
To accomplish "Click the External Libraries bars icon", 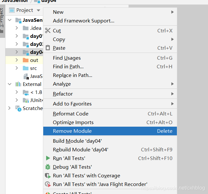I will coord(18,84).
